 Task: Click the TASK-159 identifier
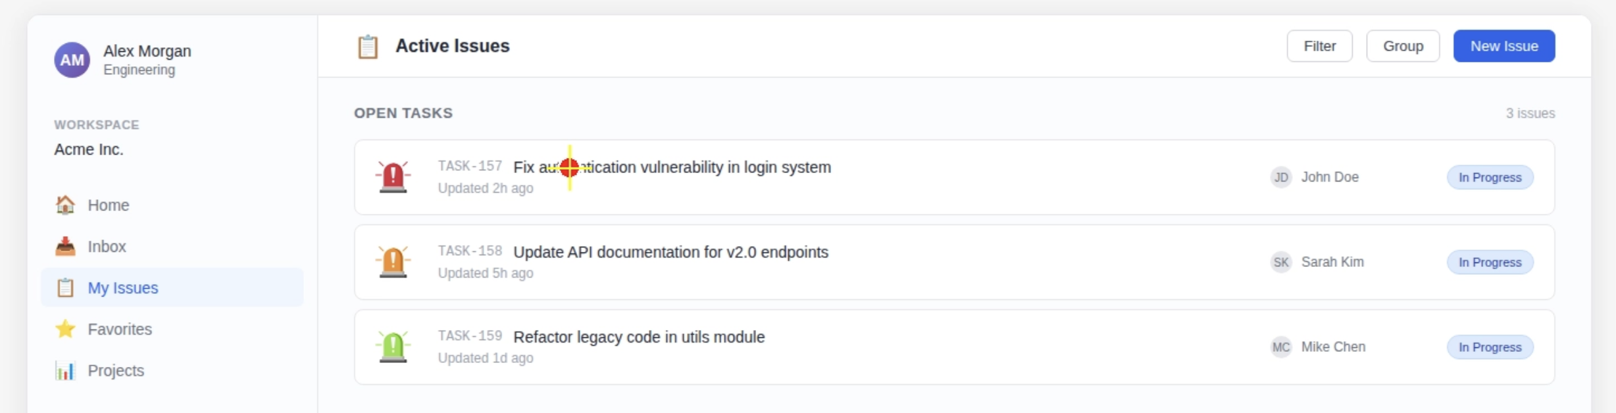470,335
